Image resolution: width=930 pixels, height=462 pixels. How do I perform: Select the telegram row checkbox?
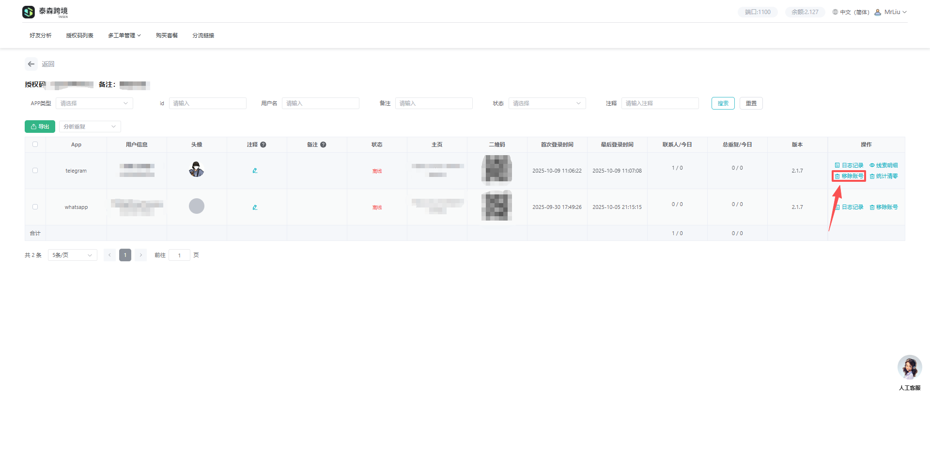(x=35, y=171)
